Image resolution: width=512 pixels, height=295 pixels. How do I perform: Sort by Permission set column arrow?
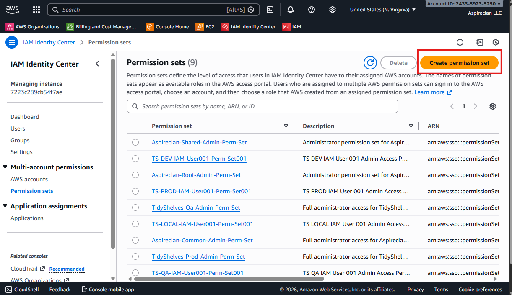[286, 126]
